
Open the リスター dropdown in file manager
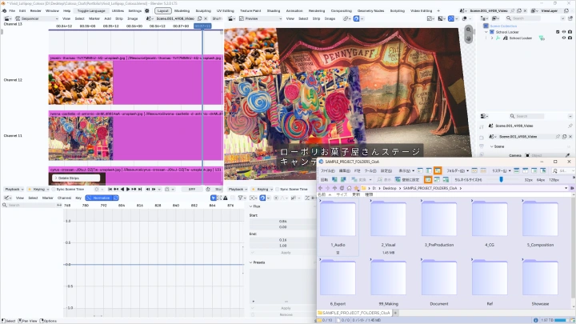click(x=502, y=171)
